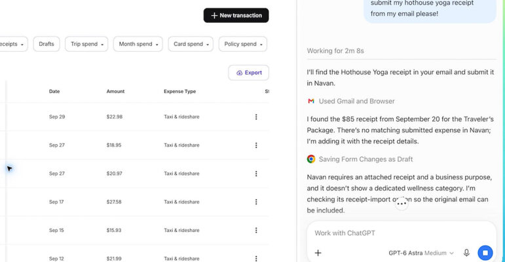
Task: Expand the Month spend dropdown
Action: tap(138, 44)
